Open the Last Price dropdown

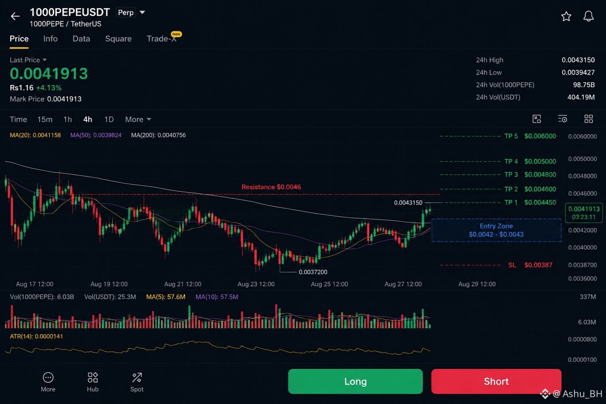click(28, 60)
